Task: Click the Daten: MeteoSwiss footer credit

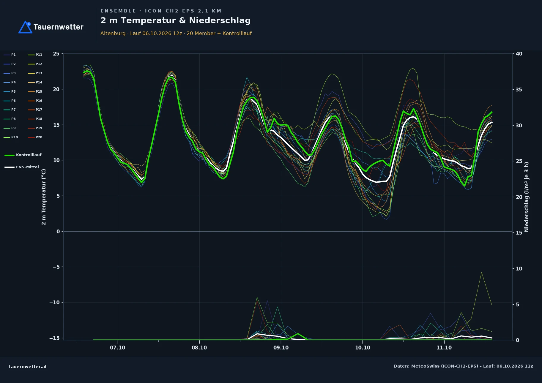Action: [x=463, y=366]
